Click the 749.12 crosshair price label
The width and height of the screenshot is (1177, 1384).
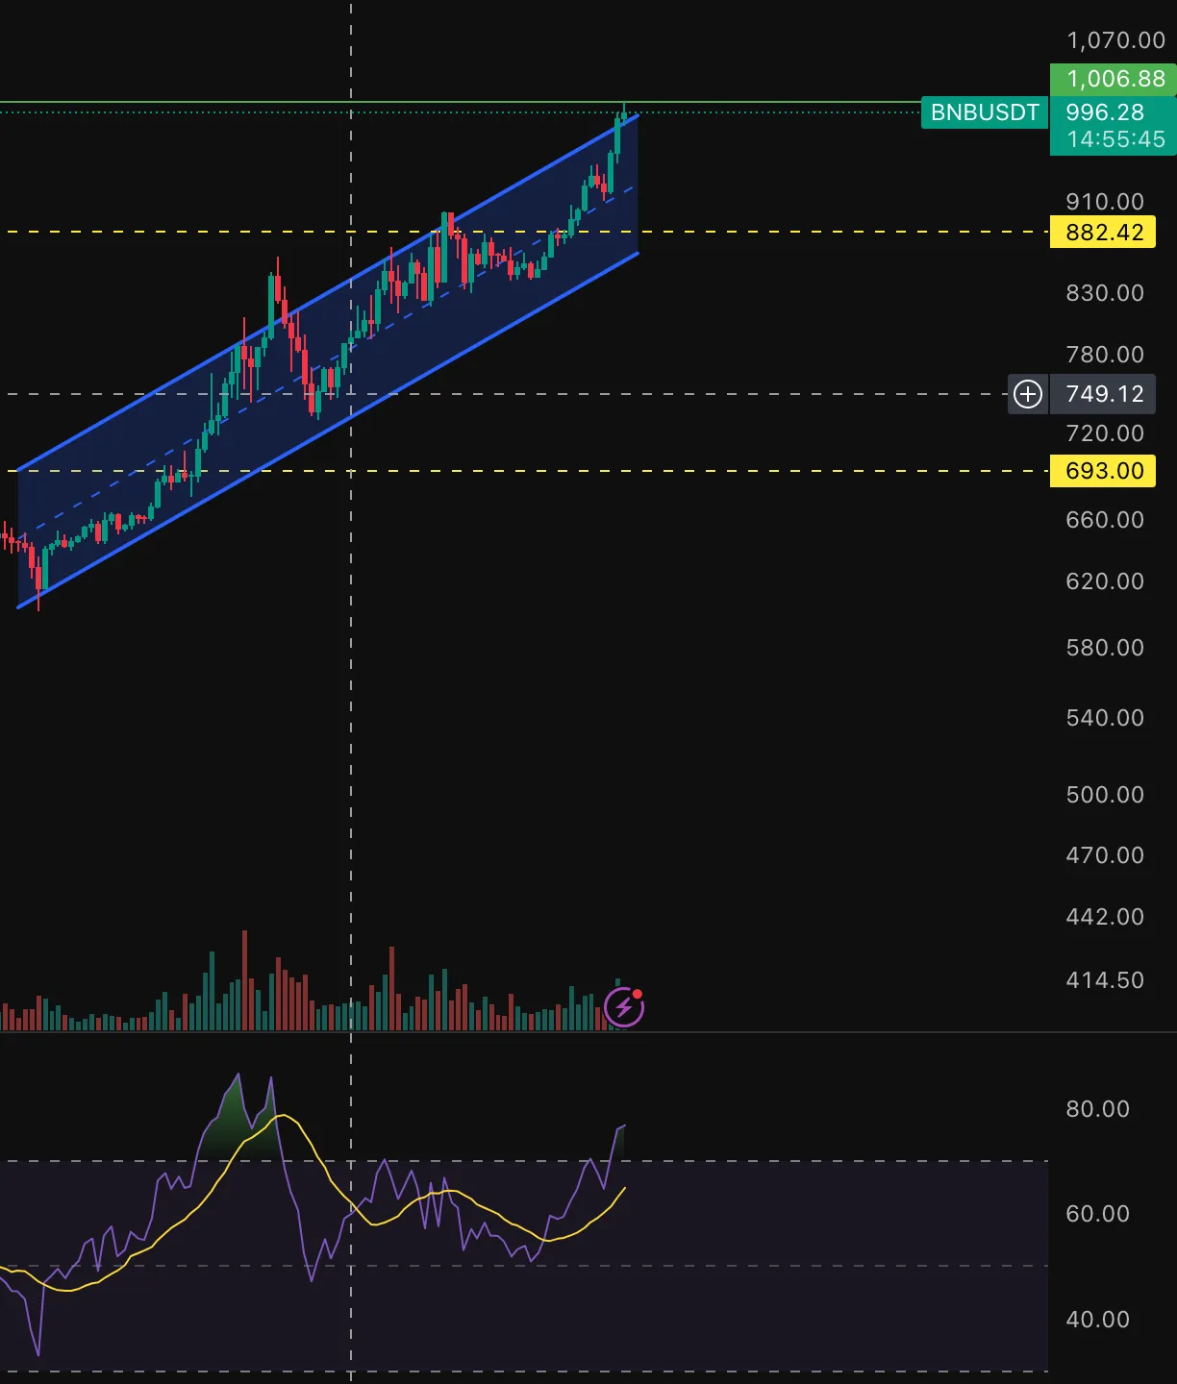[1104, 394]
